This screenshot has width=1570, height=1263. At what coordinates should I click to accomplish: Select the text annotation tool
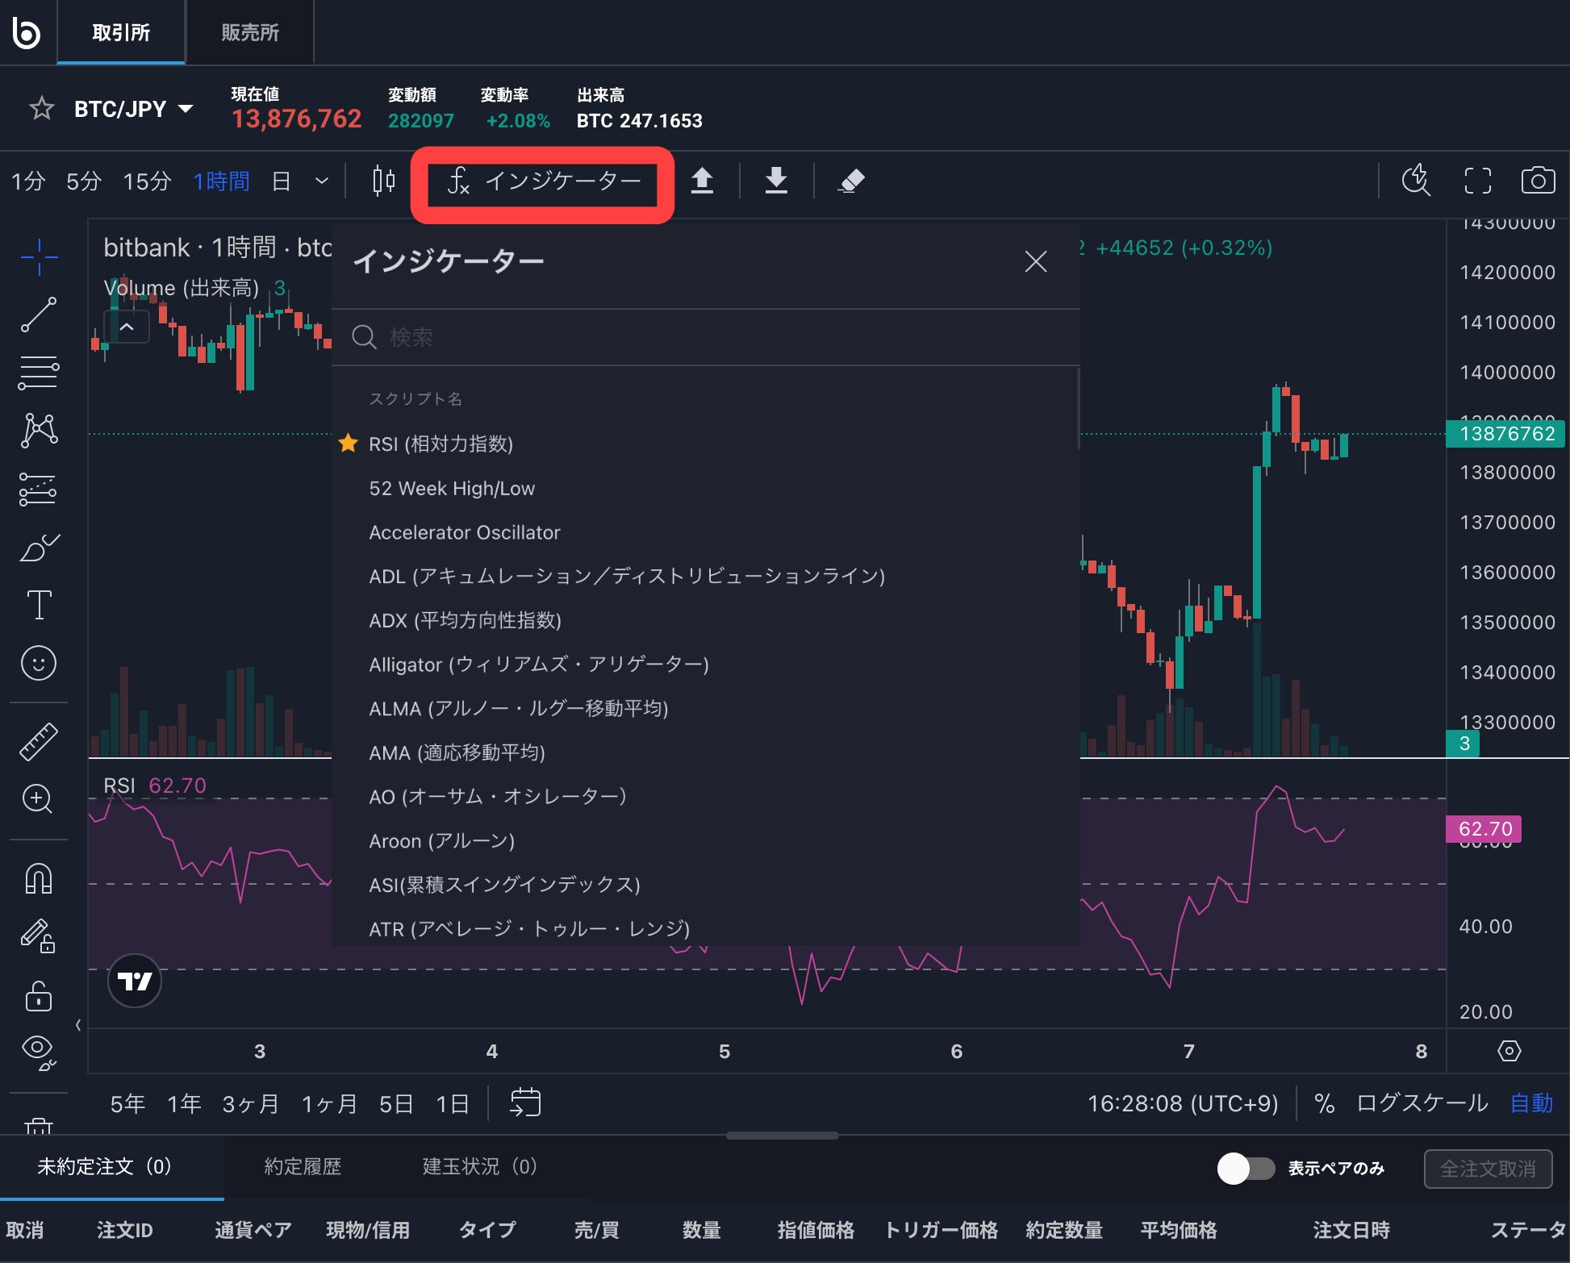tap(39, 605)
